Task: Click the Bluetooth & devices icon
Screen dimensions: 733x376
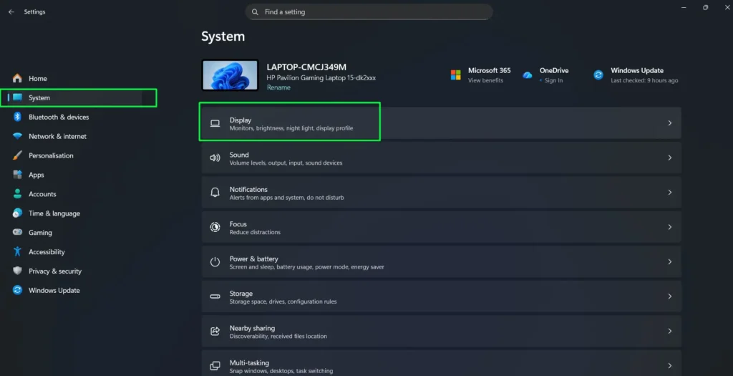Action: (17, 117)
